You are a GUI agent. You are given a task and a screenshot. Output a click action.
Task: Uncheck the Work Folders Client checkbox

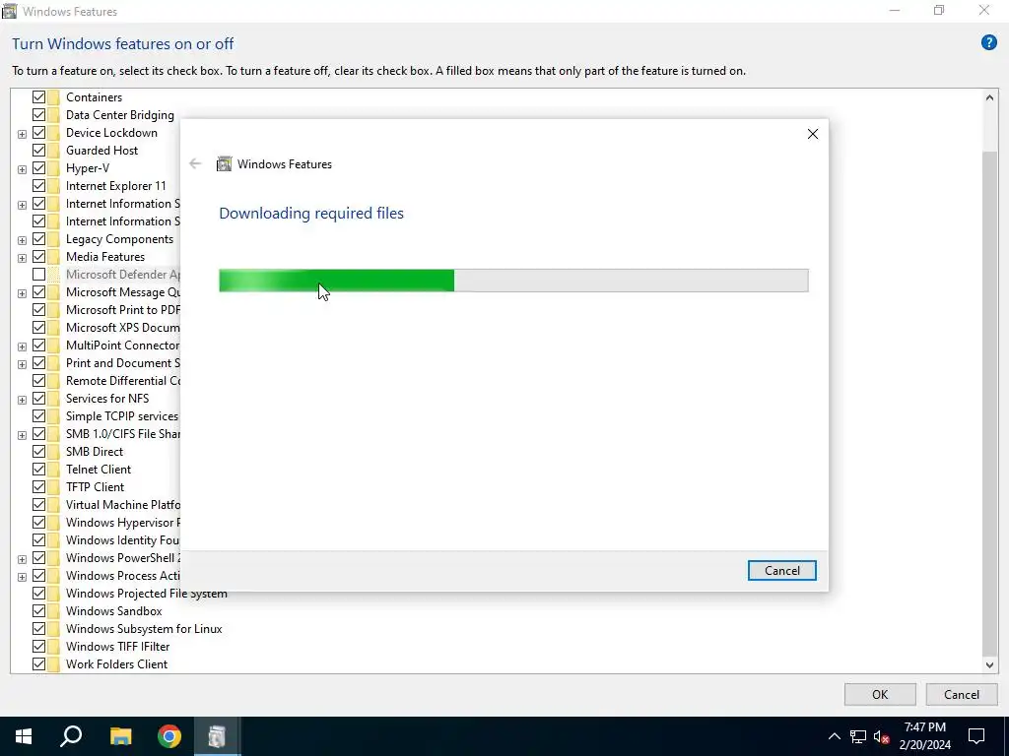(x=38, y=664)
